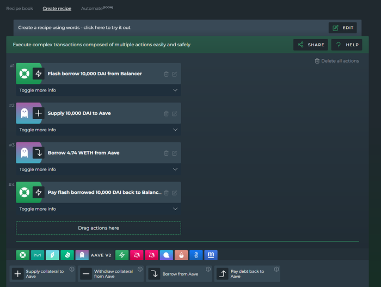
Task: Select the blue Liquity protocol tab
Action: tap(167, 255)
